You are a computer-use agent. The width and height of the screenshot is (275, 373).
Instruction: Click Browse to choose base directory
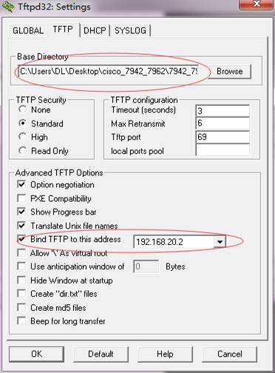pos(230,72)
